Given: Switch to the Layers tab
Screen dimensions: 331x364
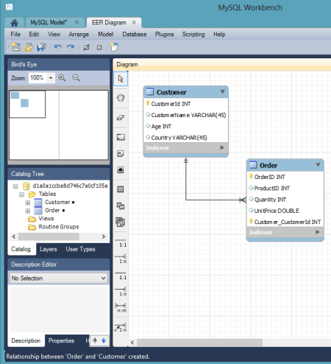Looking at the screenshot, I should 49,249.
